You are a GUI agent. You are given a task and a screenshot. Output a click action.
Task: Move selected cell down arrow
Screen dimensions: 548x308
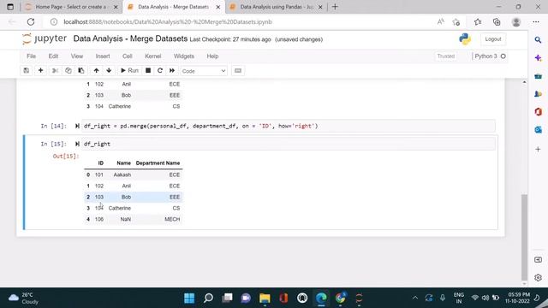[x=109, y=70]
